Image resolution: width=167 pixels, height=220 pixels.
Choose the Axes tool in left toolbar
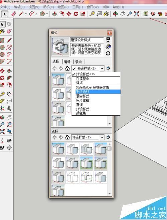(2, 108)
